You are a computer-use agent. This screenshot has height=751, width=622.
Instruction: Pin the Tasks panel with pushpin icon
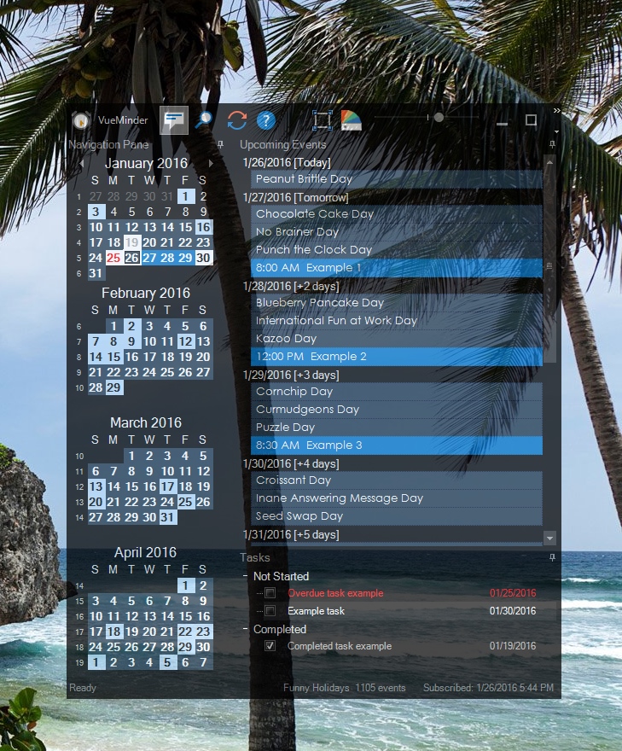pyautogui.click(x=552, y=557)
